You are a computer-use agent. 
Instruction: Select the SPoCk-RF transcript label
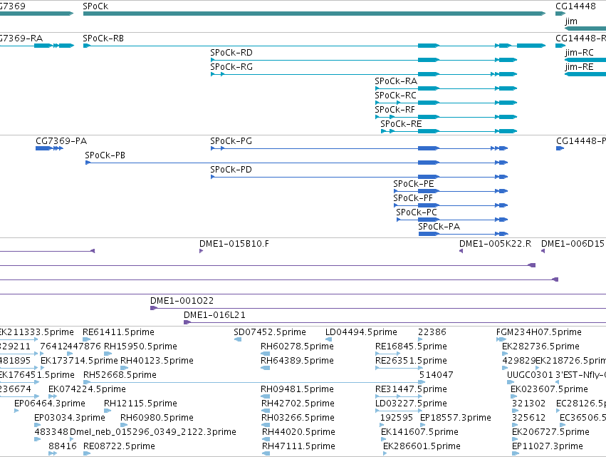(x=395, y=110)
